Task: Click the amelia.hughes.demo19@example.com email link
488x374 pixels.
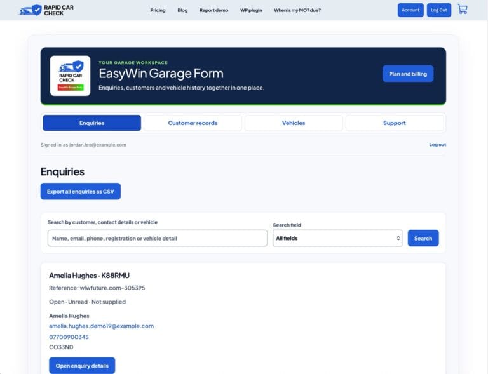Action: [101, 326]
